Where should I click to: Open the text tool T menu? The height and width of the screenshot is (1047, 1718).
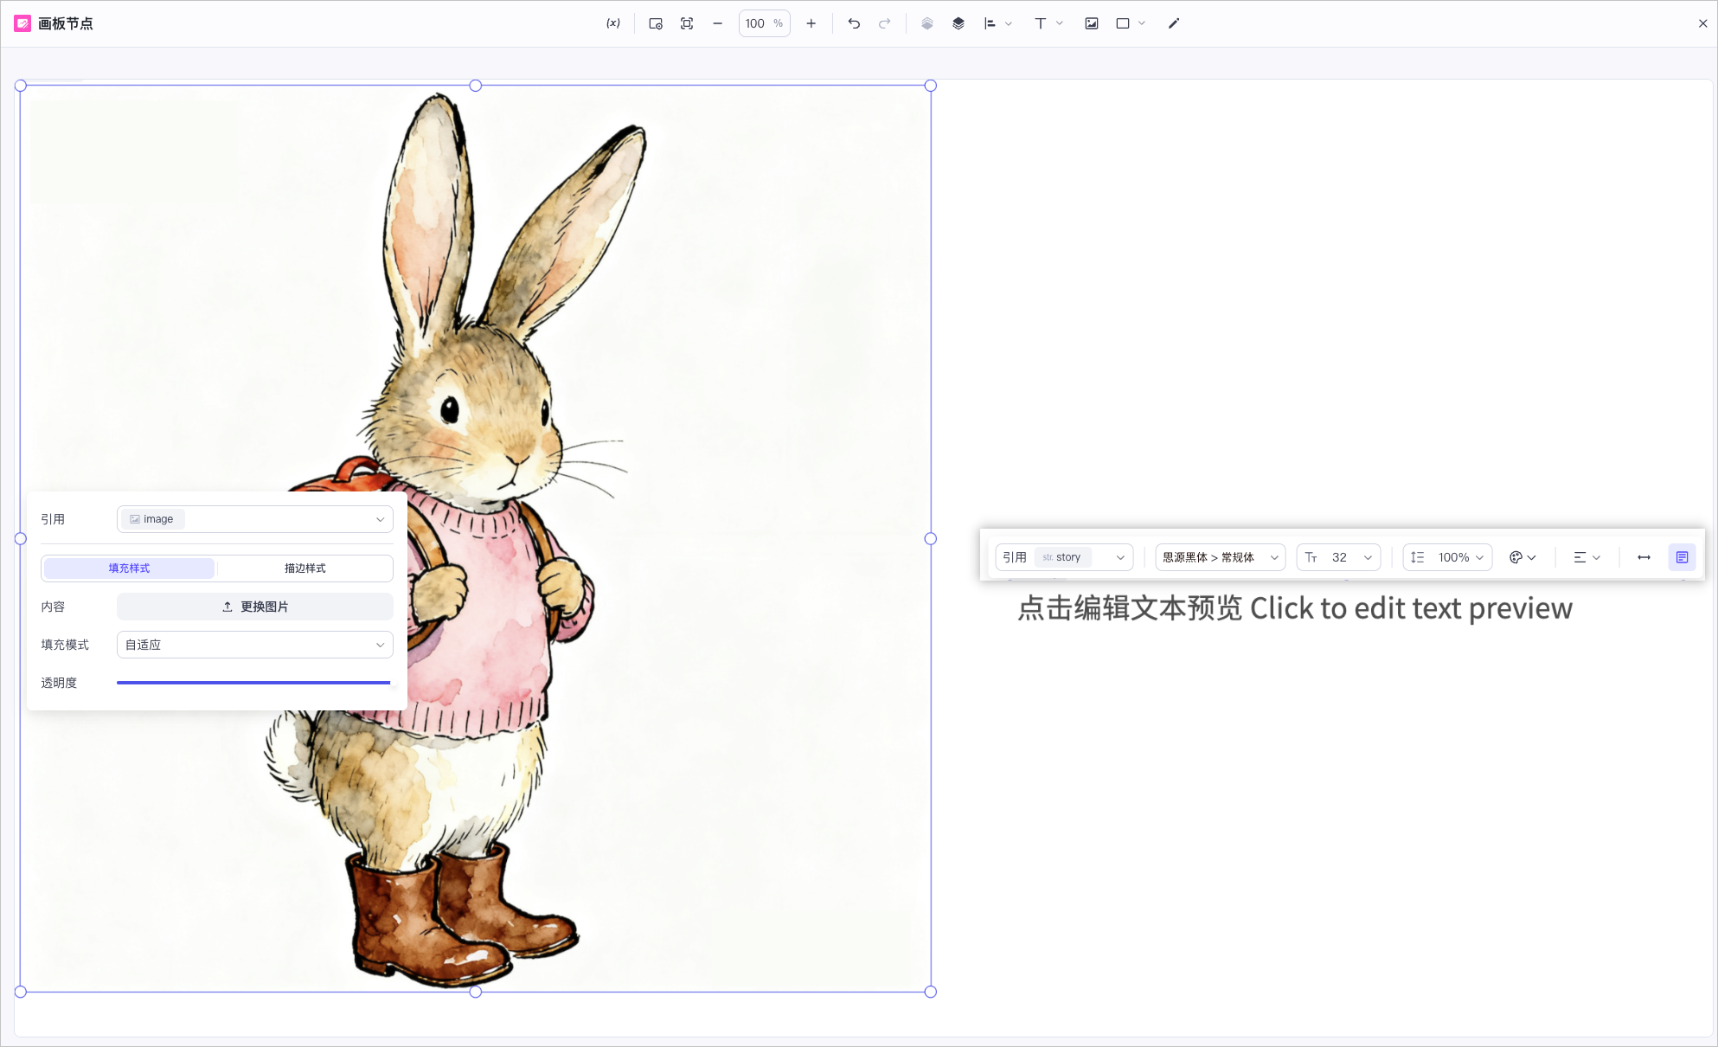tap(1048, 23)
